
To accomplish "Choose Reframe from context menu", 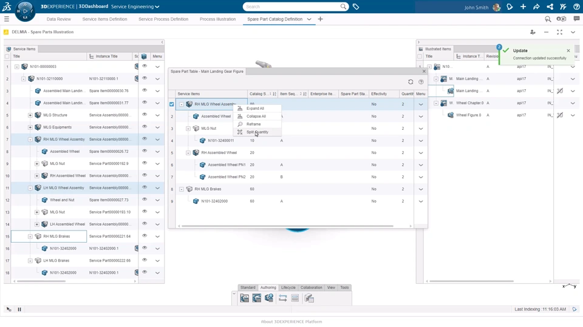I will point(257,124).
